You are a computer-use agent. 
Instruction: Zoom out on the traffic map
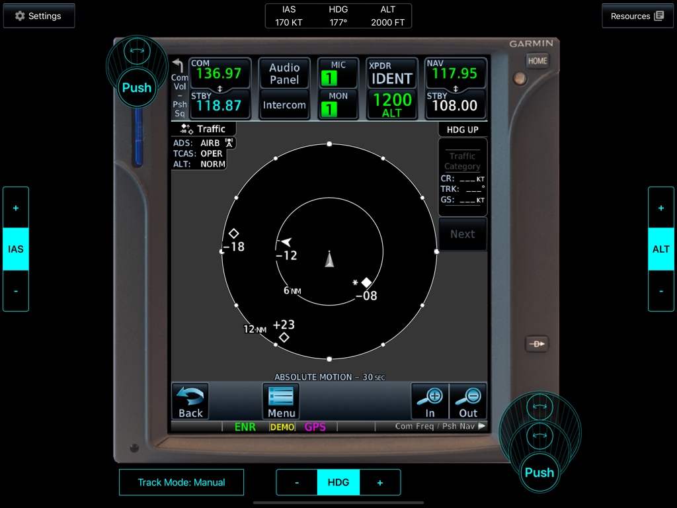click(468, 401)
